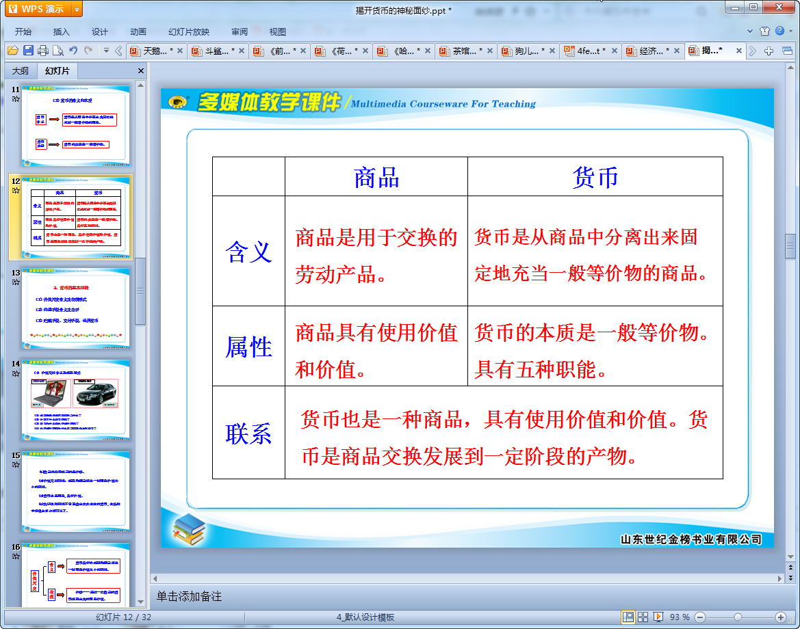Click the 含义 cell in the table

coord(248,252)
